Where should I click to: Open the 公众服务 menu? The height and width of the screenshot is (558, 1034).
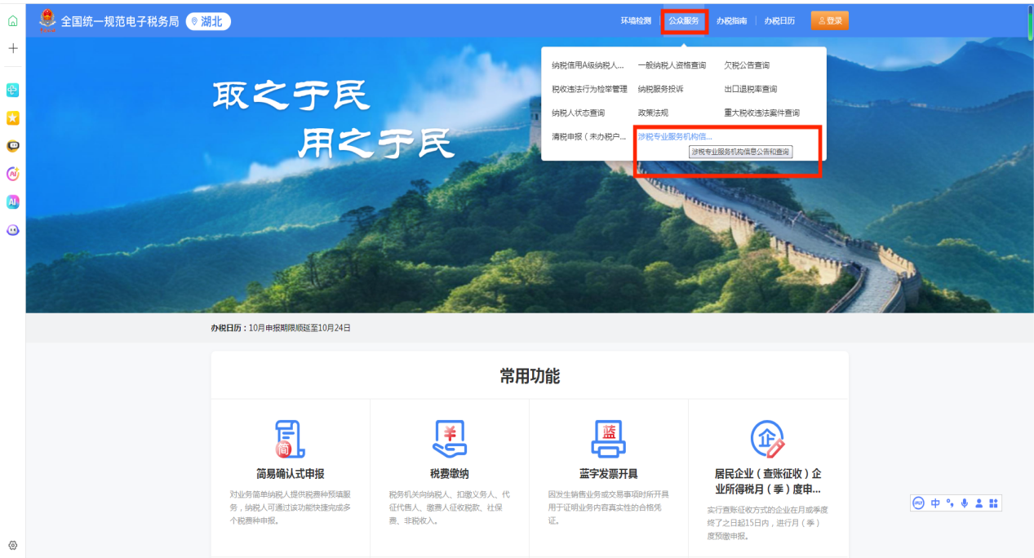(x=684, y=21)
